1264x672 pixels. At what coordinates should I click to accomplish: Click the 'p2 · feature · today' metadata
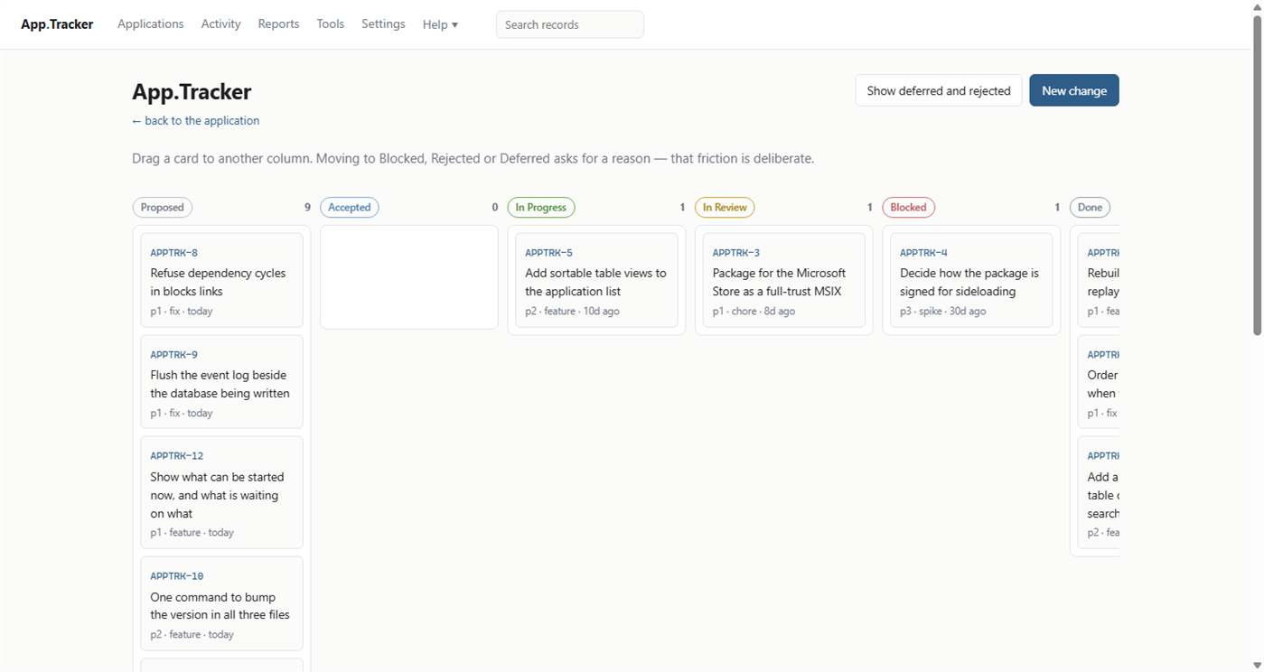tap(192, 635)
